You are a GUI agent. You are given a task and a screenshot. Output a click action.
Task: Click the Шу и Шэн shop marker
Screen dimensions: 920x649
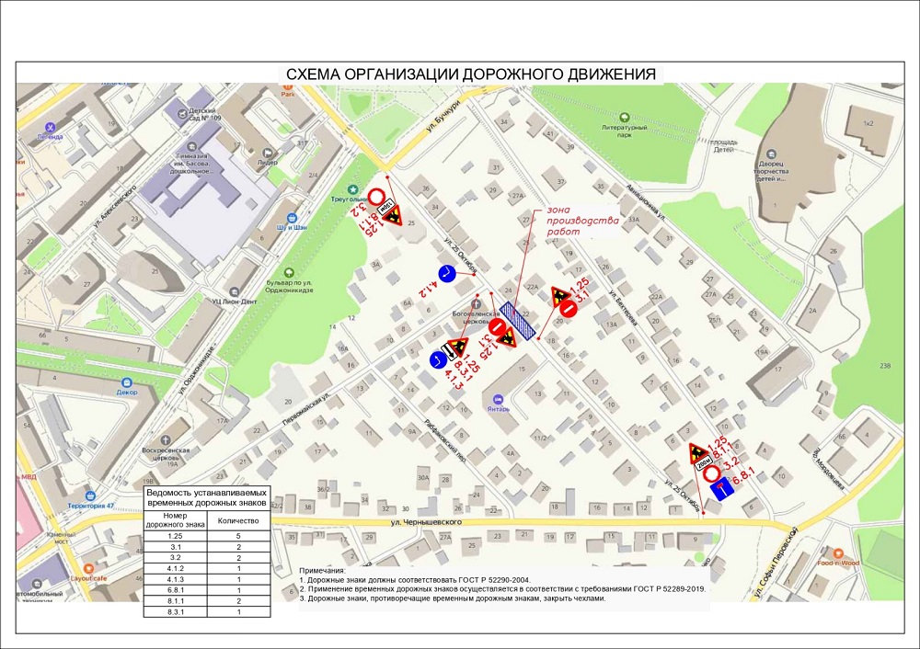coord(287,216)
